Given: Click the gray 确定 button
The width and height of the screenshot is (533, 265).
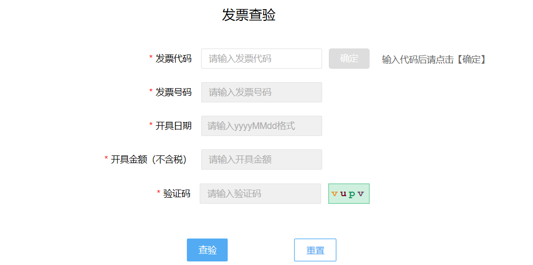Looking at the screenshot, I should [x=349, y=59].
